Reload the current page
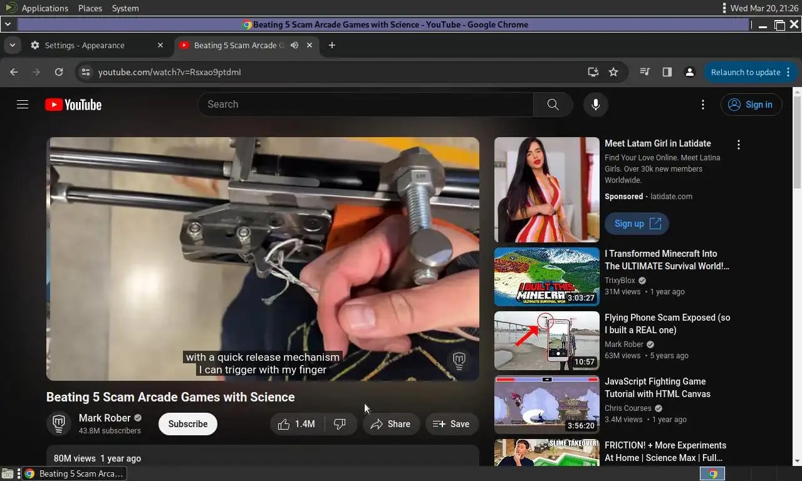This screenshot has width=802, height=481. (59, 72)
